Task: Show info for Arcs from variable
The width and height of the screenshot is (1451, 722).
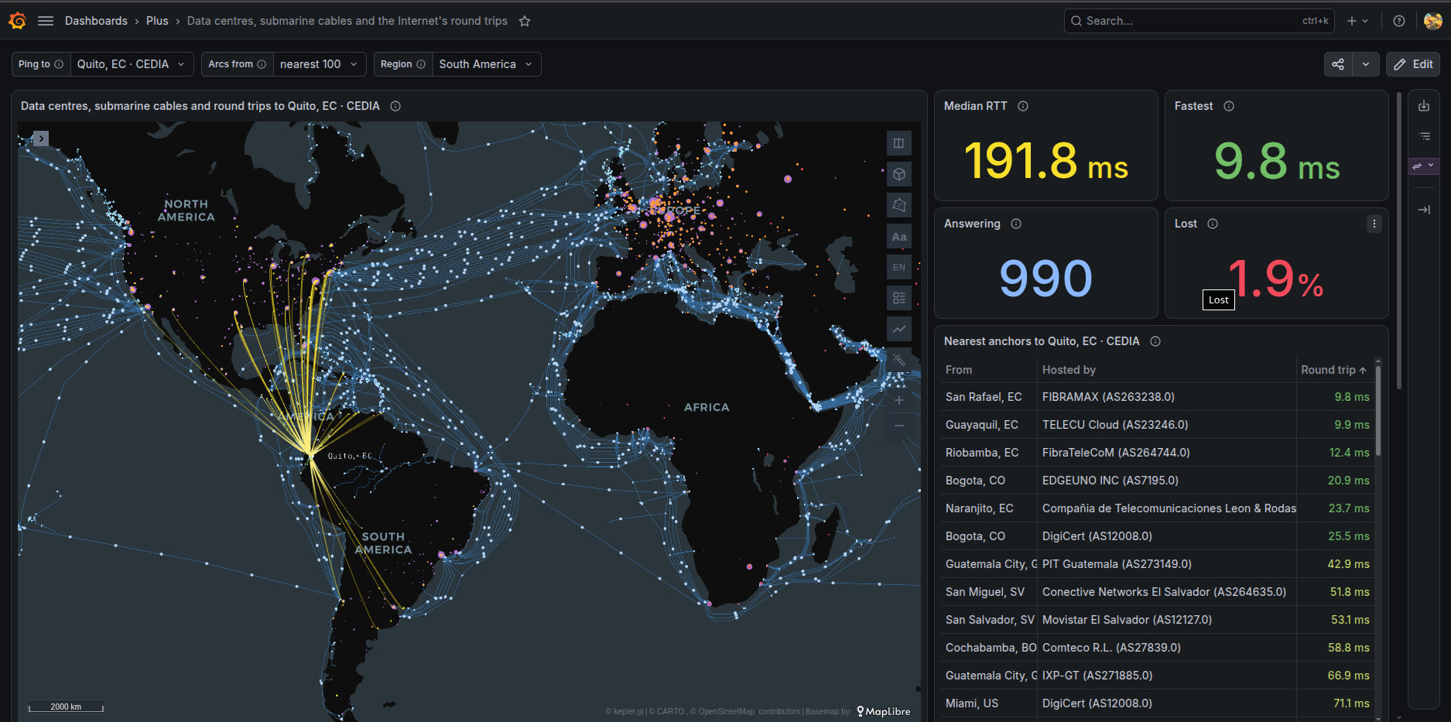Action: [262, 64]
